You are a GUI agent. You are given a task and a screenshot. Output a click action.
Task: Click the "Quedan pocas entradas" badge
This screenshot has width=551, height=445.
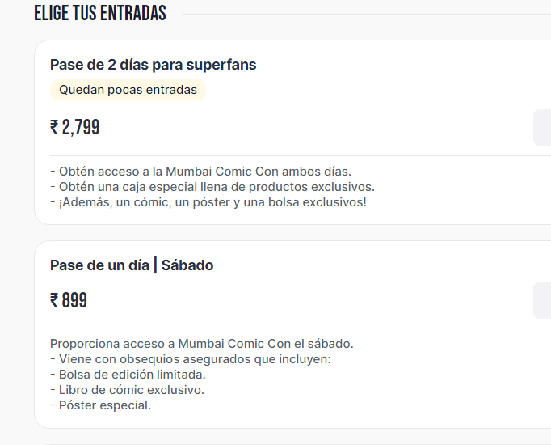128,90
